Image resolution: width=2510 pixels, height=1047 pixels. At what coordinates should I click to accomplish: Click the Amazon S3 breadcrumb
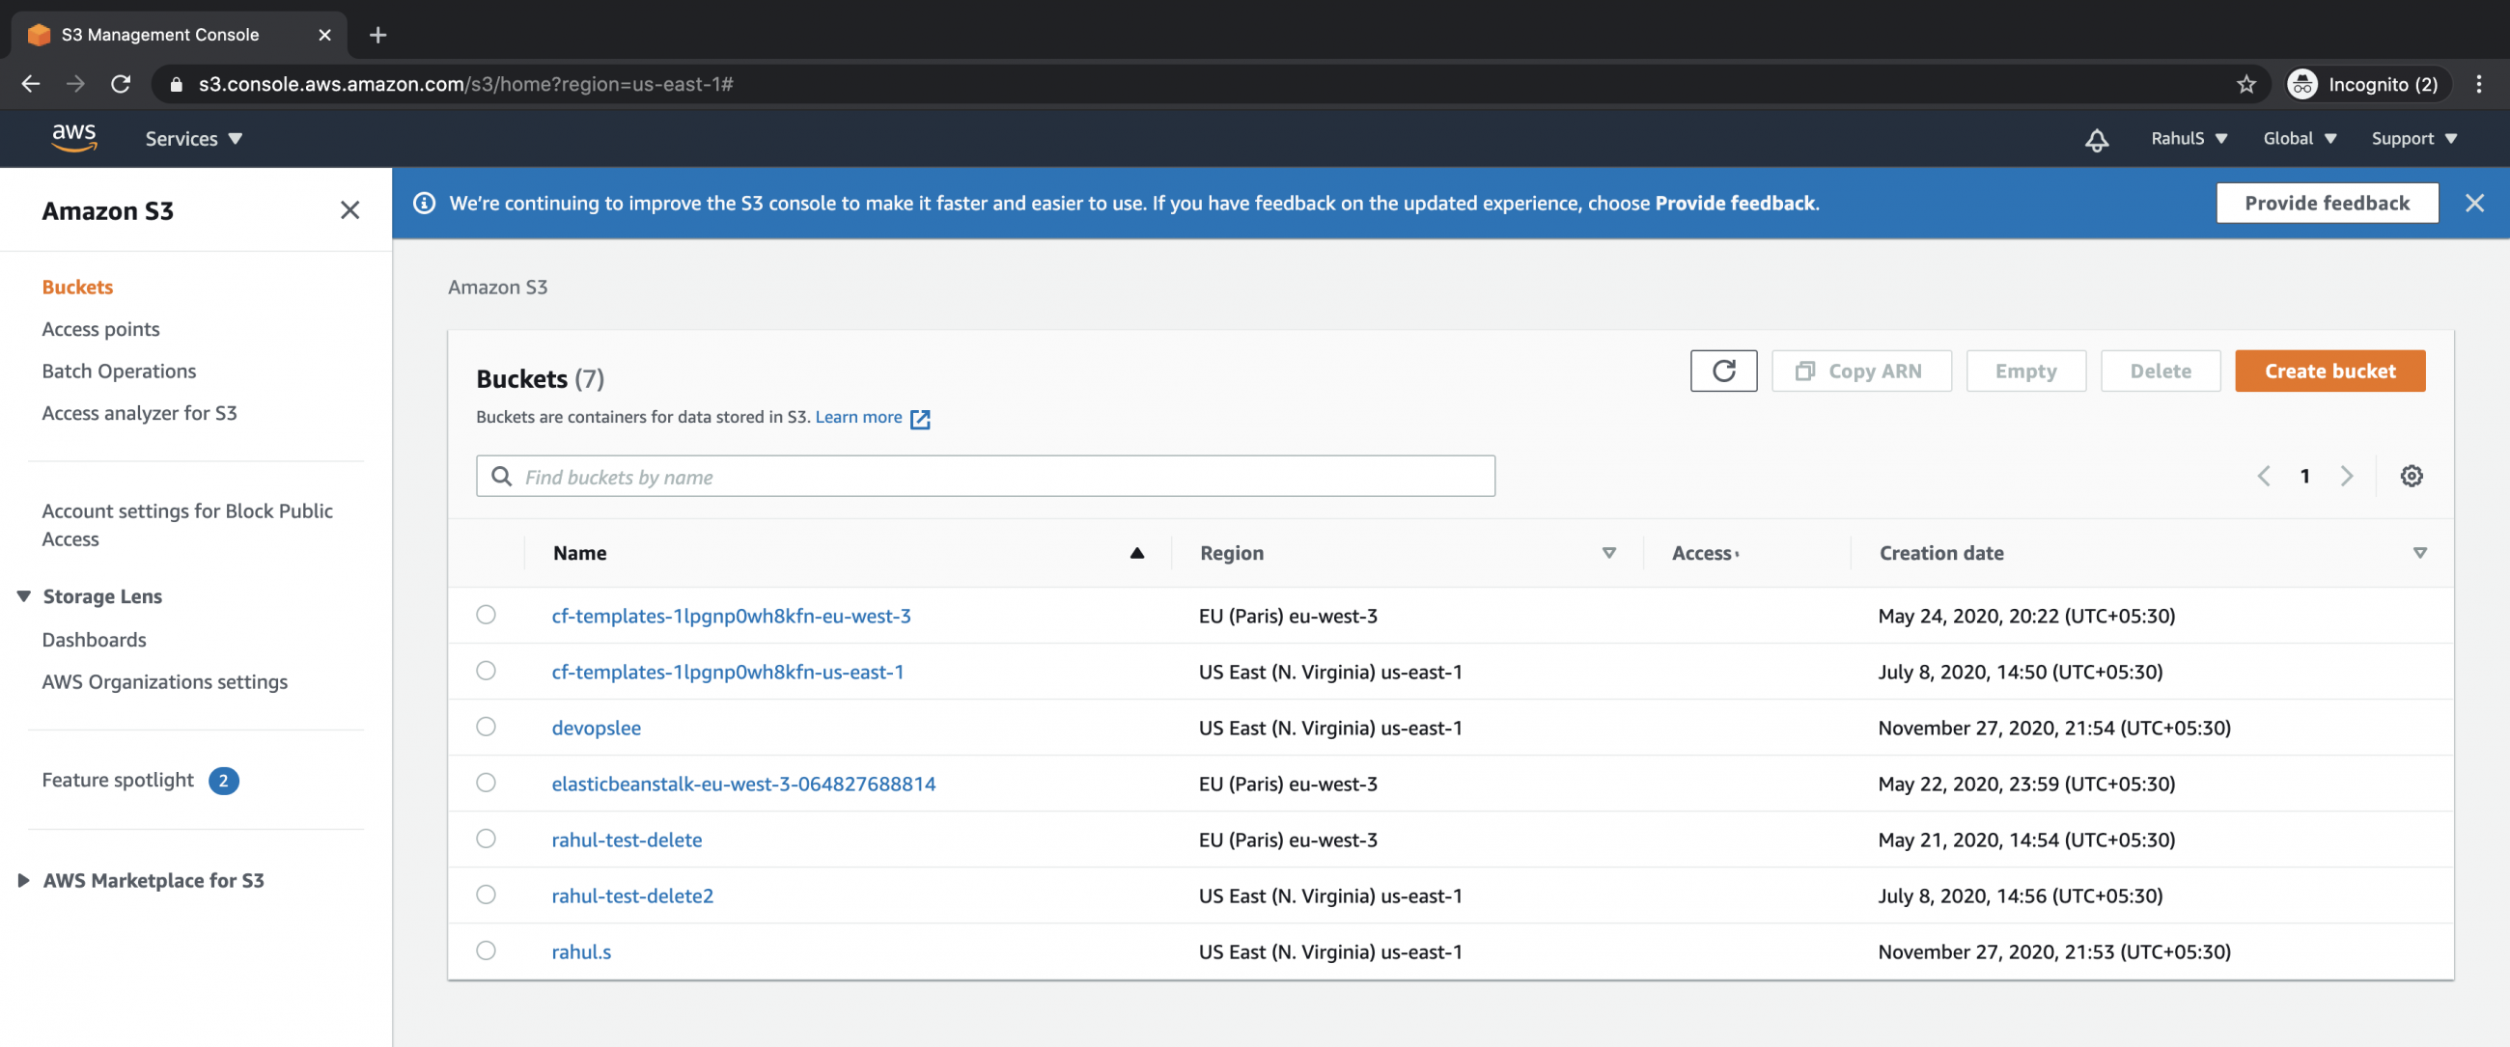[x=497, y=288]
